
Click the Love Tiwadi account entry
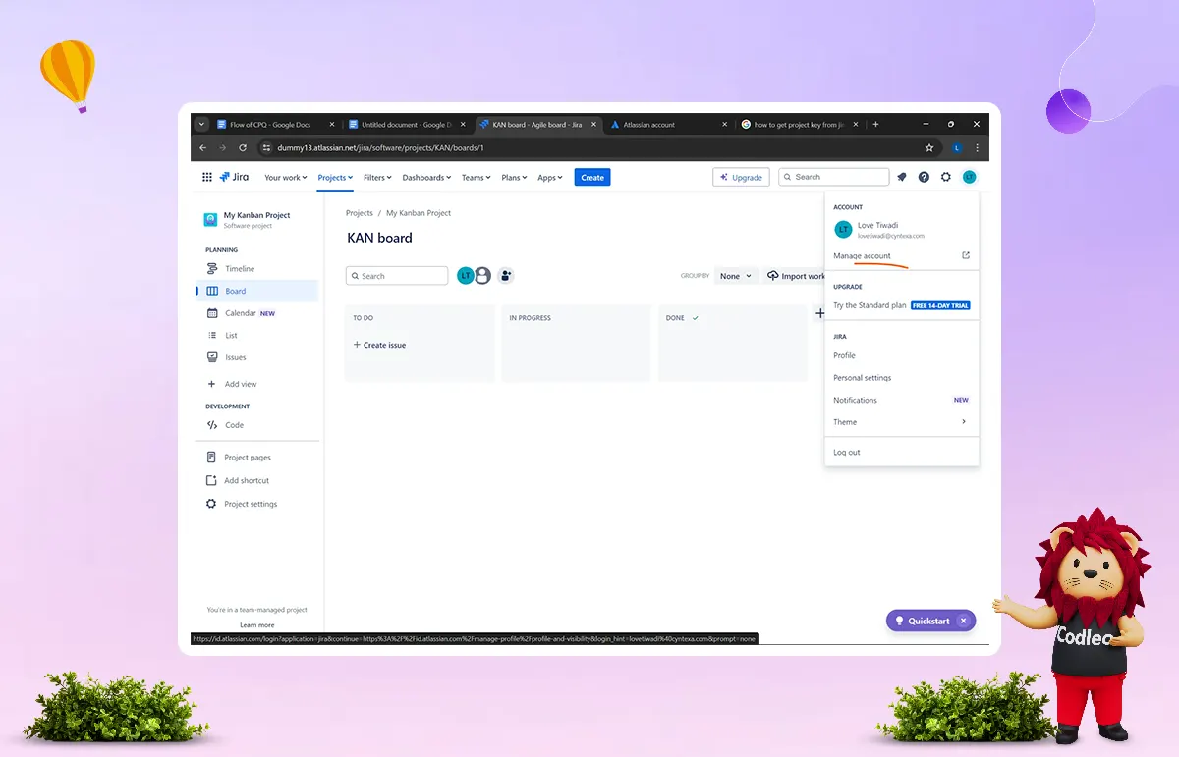901,230
